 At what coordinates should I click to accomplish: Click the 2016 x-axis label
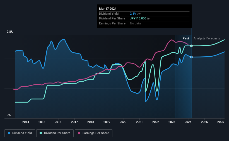pos(58,122)
